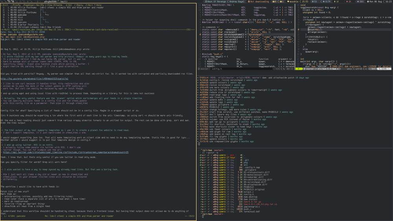The width and height of the screenshot is (393, 221).
Task: Click the red upload arrow icon showing 2K
Action: click(347, 2)
